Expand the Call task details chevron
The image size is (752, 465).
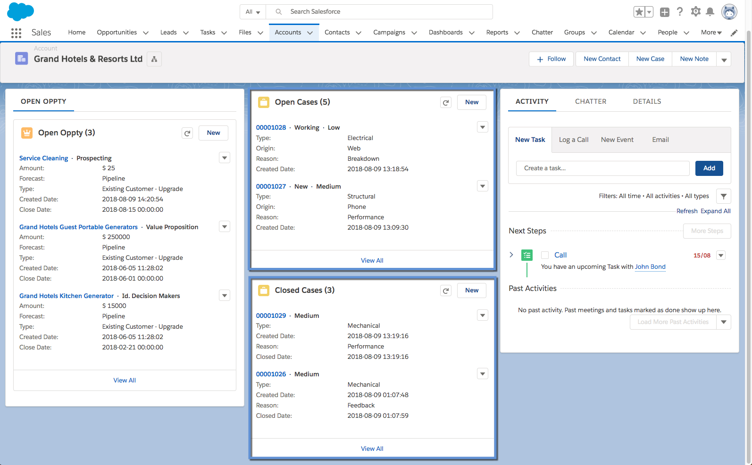coord(511,255)
